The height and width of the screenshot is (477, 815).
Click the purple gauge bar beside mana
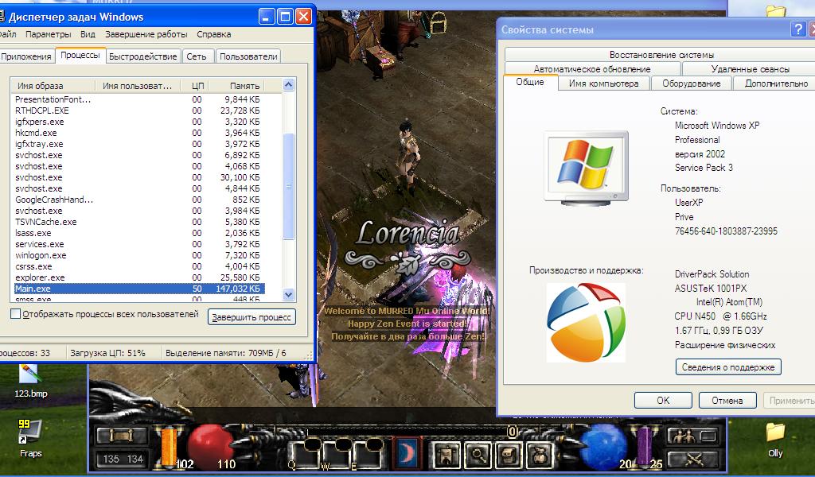tap(645, 446)
